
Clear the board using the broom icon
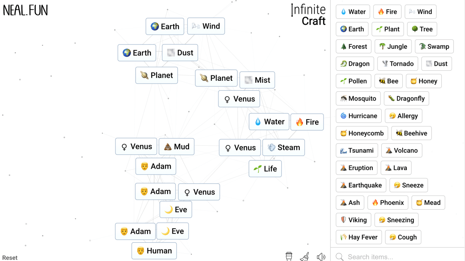point(305,256)
